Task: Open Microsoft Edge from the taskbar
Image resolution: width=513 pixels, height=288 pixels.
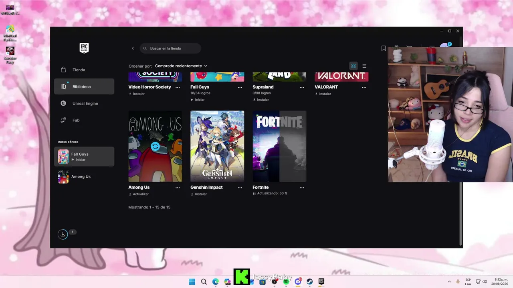Action: (216, 282)
